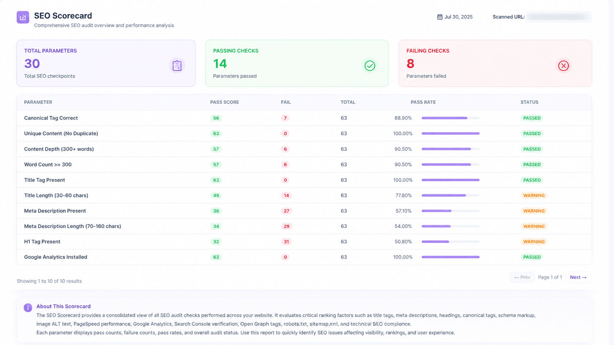The height and width of the screenshot is (345, 614).
Task: Select the Meta Description Present row name
Action: 55,211
